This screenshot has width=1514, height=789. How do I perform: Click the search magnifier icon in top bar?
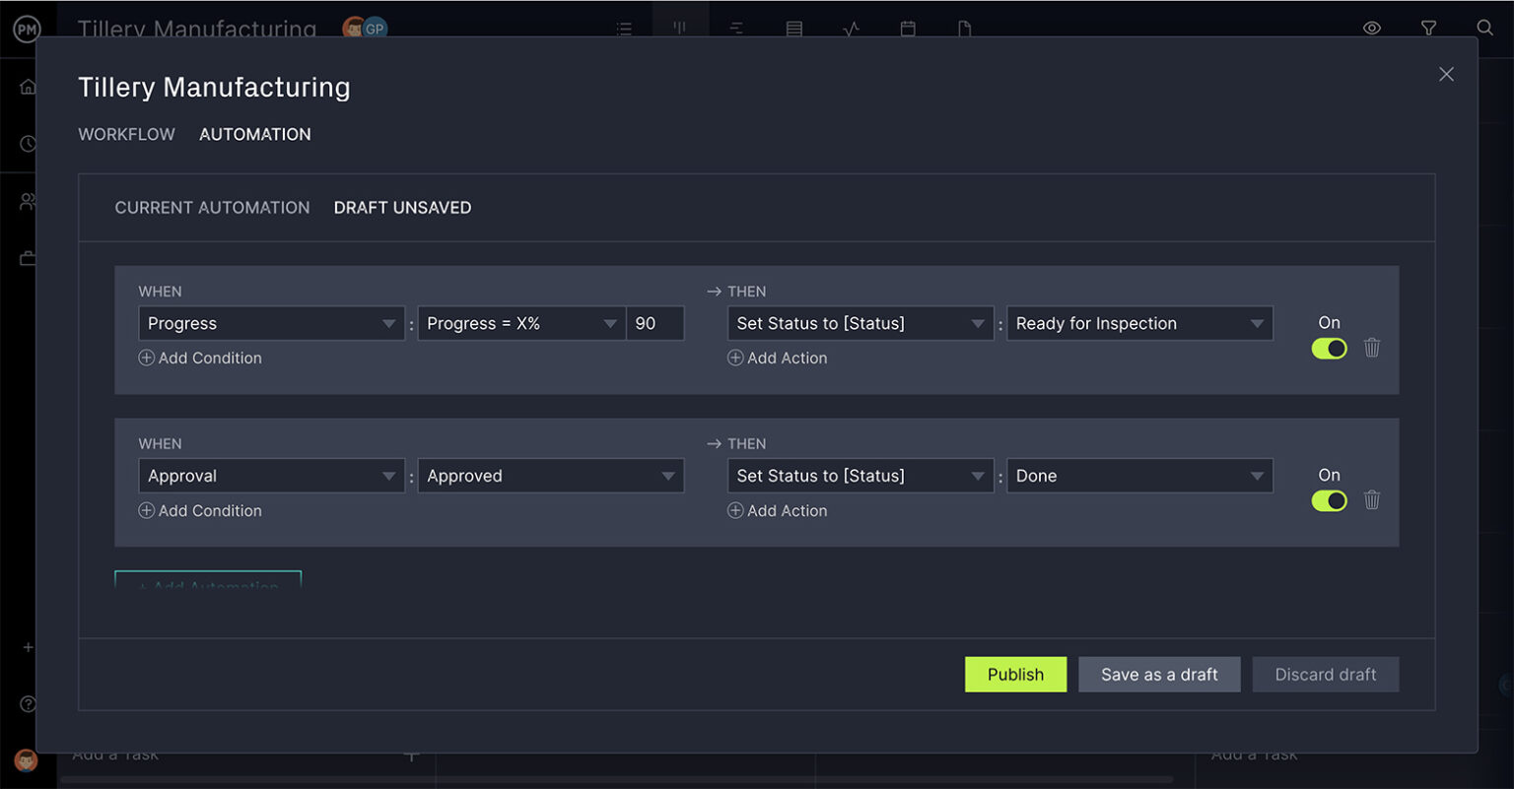1484,28
